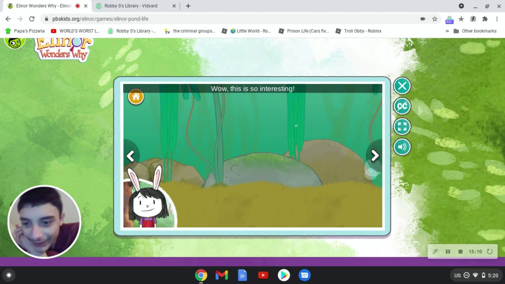505x284 pixels.
Task: Close the Elinor Wonders Why tab
Action: tap(86, 6)
